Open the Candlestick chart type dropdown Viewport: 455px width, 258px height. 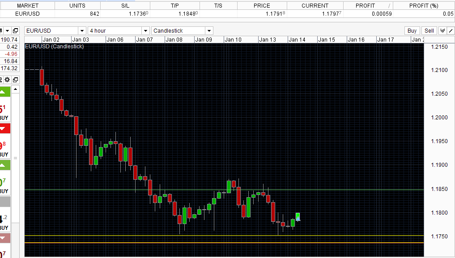coord(209,31)
